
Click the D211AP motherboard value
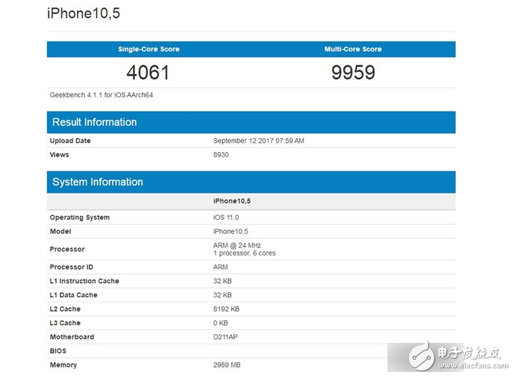[227, 337]
